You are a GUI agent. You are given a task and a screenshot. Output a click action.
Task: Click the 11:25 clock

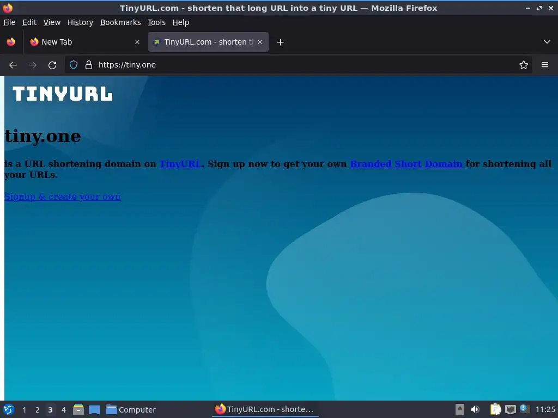[545, 409]
